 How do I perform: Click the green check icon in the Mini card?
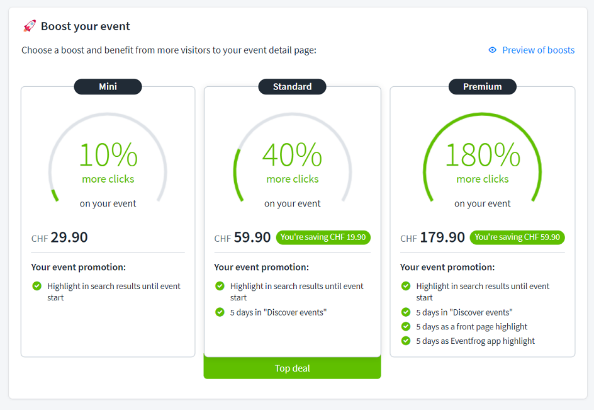click(x=37, y=286)
